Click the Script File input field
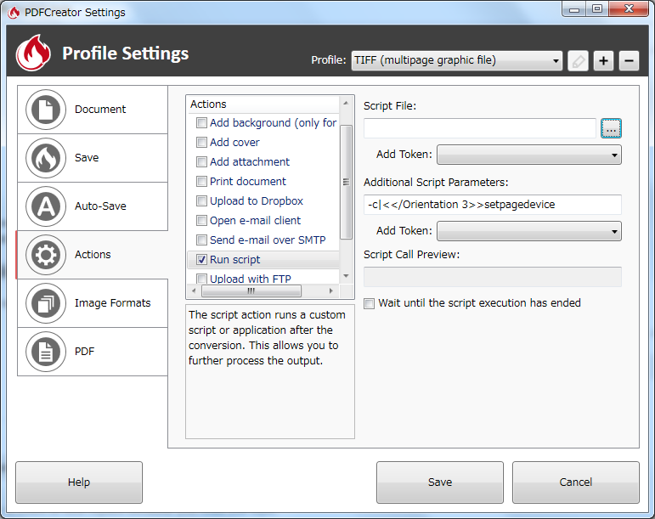The height and width of the screenshot is (519, 655). click(479, 128)
